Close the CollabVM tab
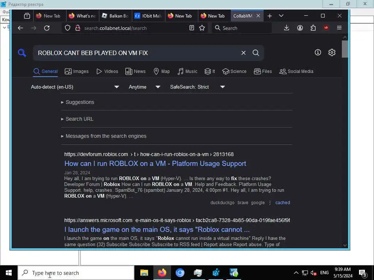The height and width of the screenshot is (280, 374). [x=258, y=16]
